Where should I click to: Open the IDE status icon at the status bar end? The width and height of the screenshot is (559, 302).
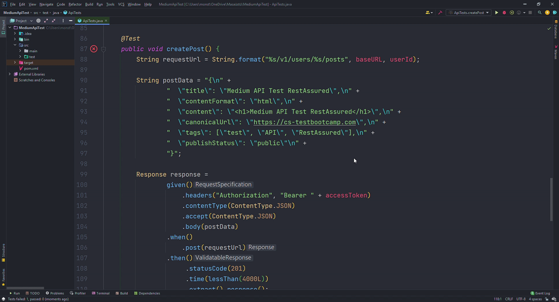click(554, 299)
